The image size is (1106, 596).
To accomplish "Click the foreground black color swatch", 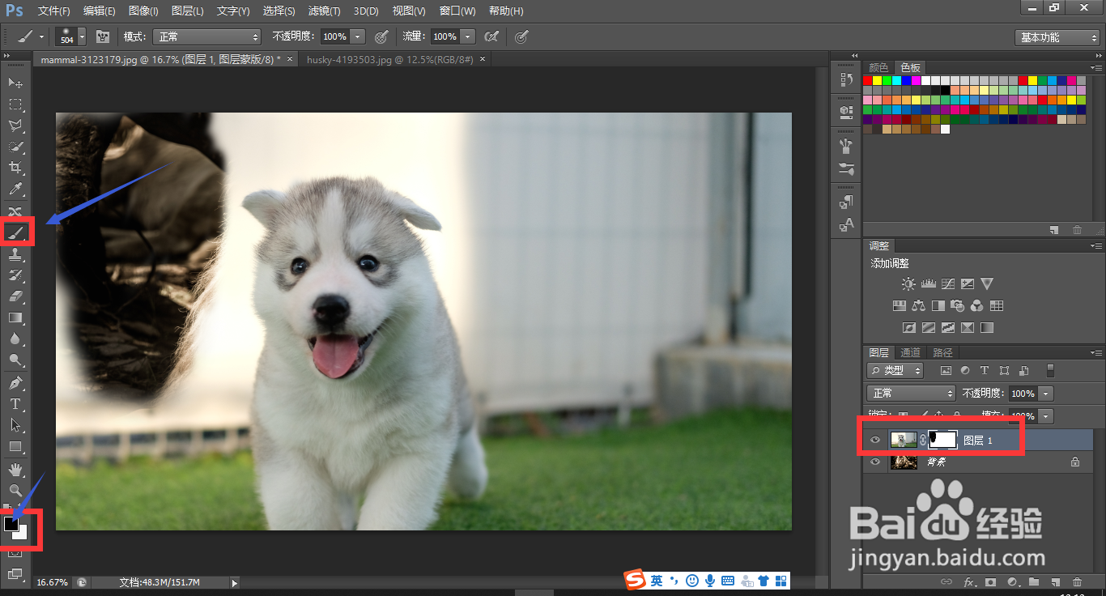I will click(x=11, y=524).
